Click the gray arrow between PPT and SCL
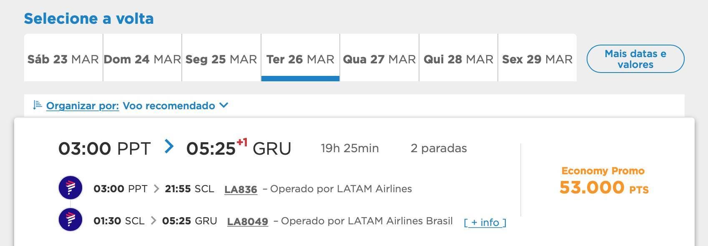The height and width of the screenshot is (246, 708). 156,189
